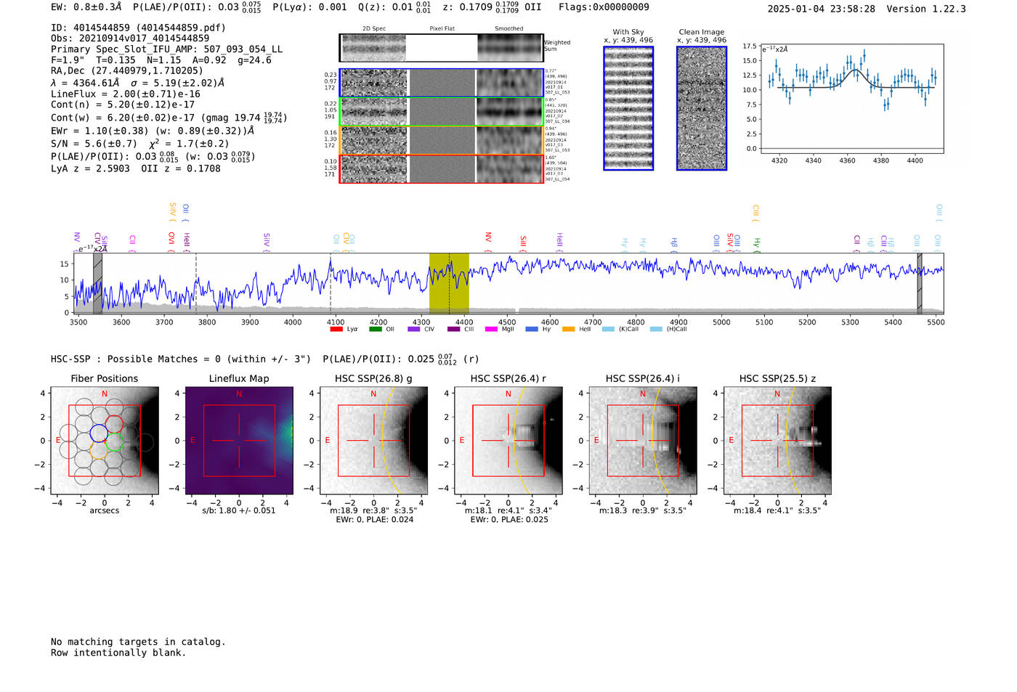
Task: Click the s/b: 1.80 +/- 0.051 caption
Action: point(239,510)
